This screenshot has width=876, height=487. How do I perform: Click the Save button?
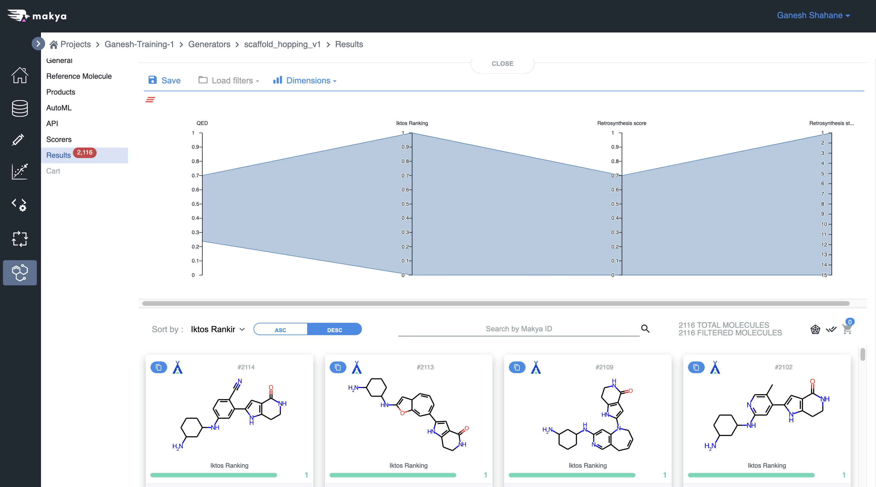click(x=165, y=80)
